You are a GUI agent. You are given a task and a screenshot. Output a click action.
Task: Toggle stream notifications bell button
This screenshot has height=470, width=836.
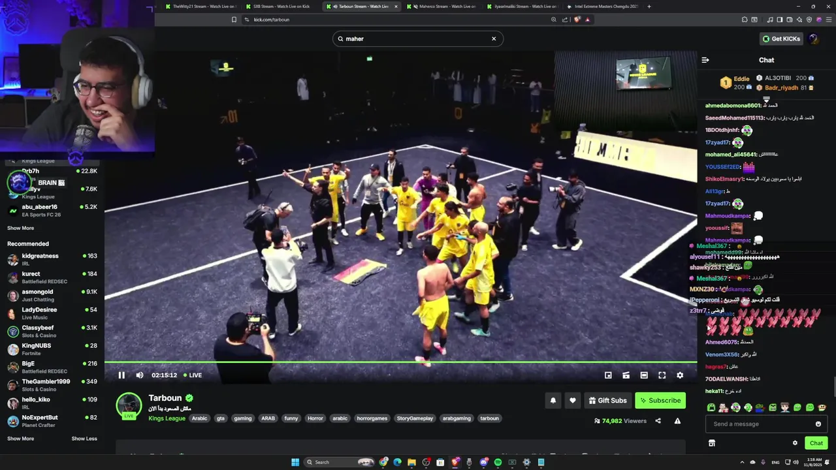pos(553,400)
